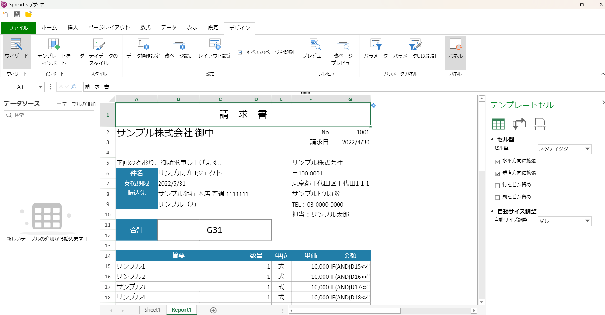Image resolution: width=605 pixels, height=315 pixels.
Task: Click the formula bar options dots
Action: [50, 87]
